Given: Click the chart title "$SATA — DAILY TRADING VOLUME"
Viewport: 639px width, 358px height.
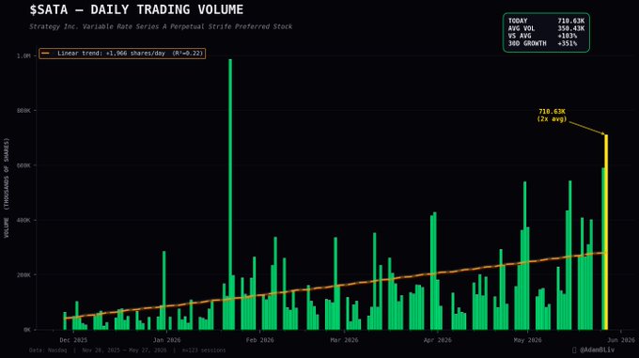Looking at the screenshot, I should pos(136,9).
